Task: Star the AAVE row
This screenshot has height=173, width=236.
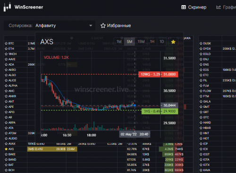Action: coord(6,59)
